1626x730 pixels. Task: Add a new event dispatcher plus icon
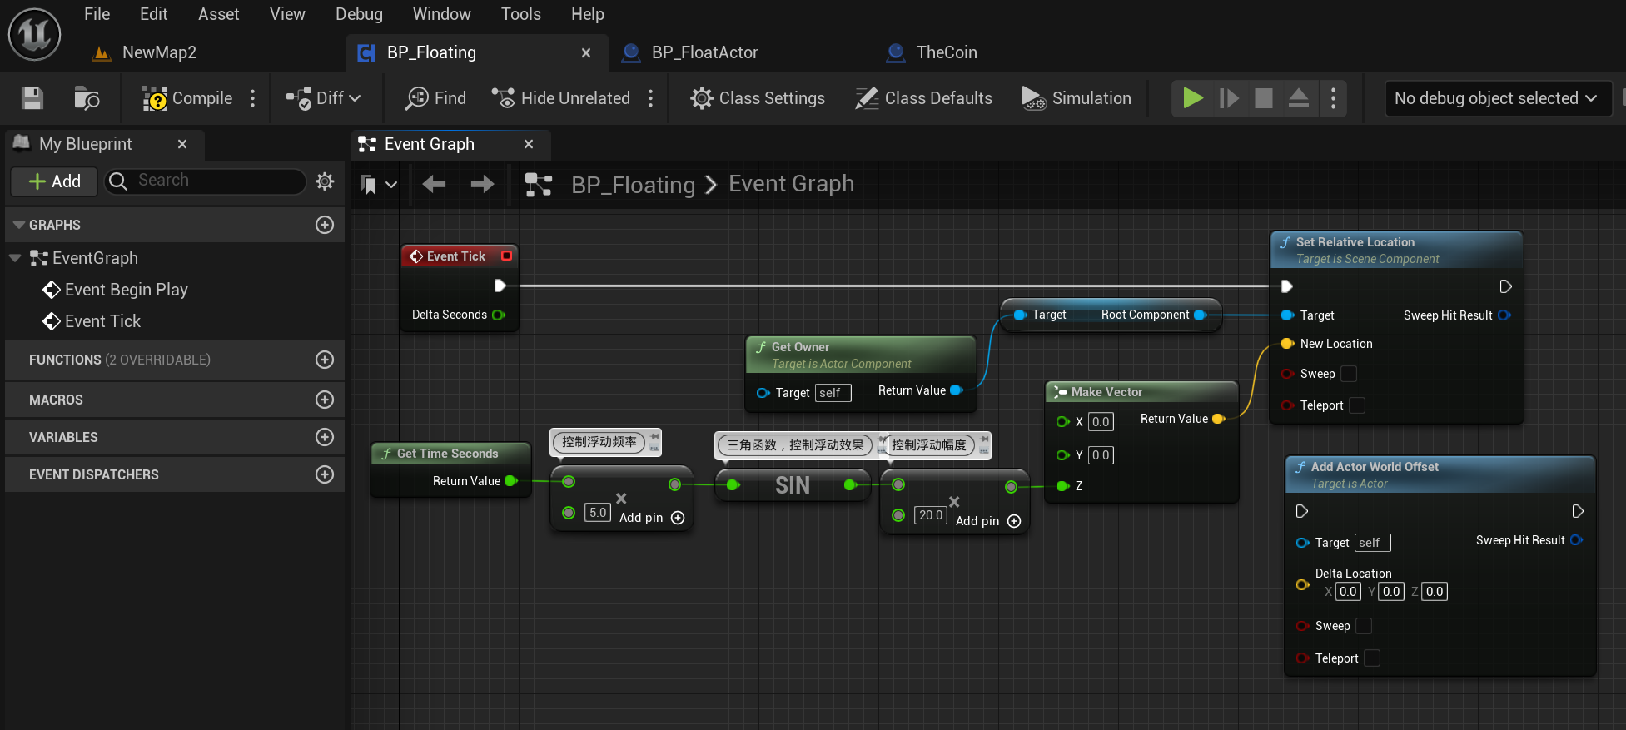click(325, 474)
